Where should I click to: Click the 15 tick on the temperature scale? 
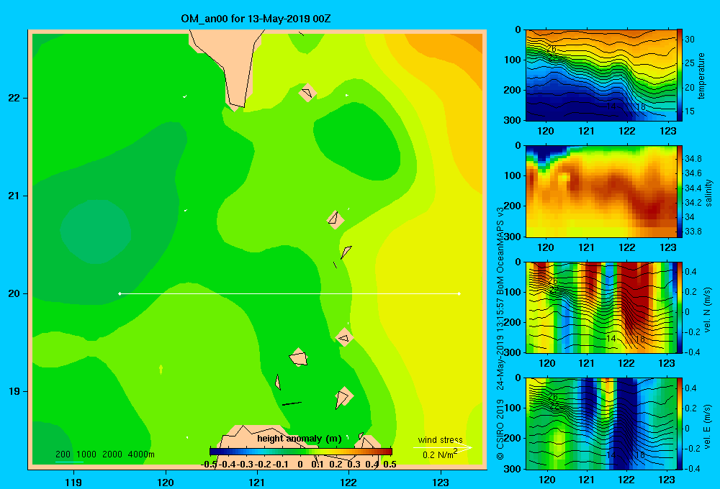(x=690, y=111)
